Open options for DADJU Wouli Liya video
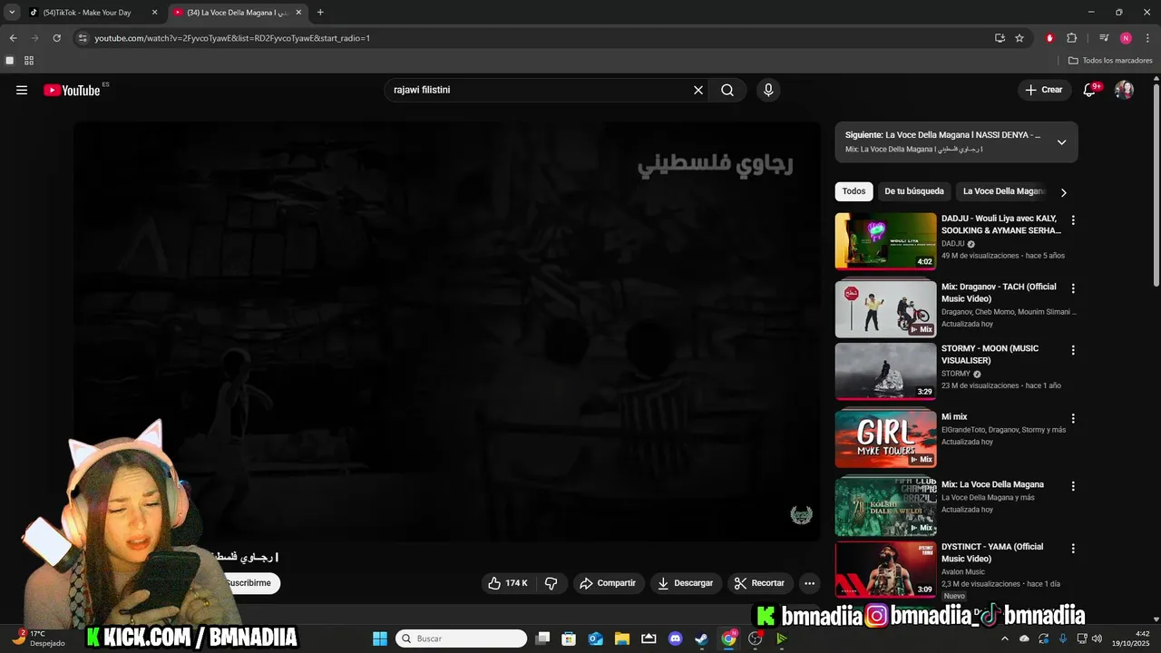This screenshot has width=1161, height=653. pyautogui.click(x=1073, y=220)
